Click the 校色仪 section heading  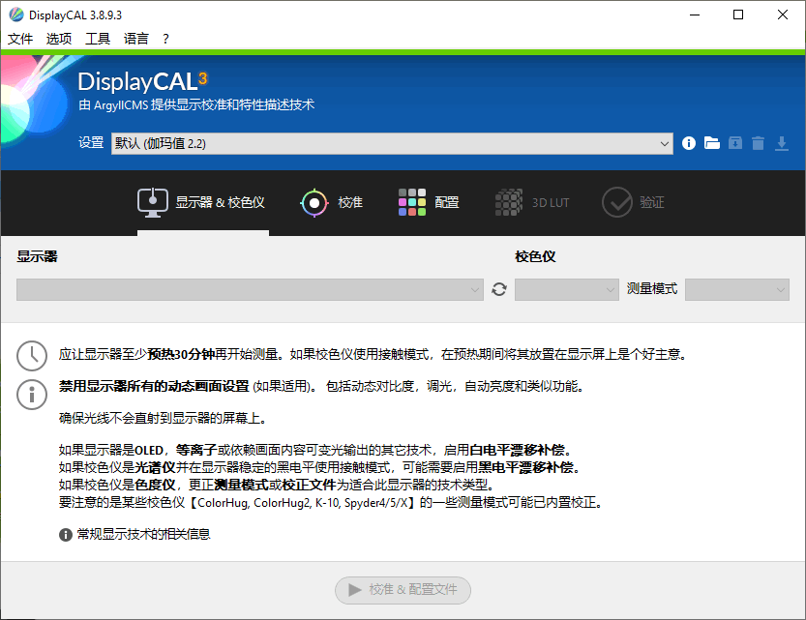(x=535, y=257)
